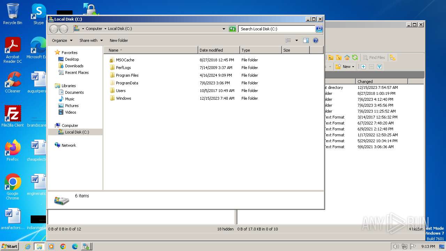The height and width of the screenshot is (251, 446).
Task: Go back using Explorer's Back arrow
Action: tap(54, 29)
